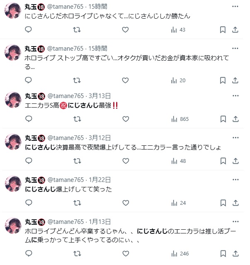Image resolution: width=250 pixels, height=265 pixels.
Task: Open view analytics showing 865
Action: click(179, 119)
